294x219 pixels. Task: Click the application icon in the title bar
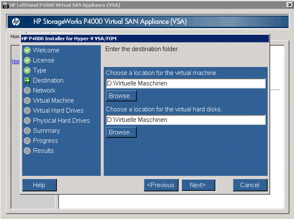pyautogui.click(x=5, y=5)
